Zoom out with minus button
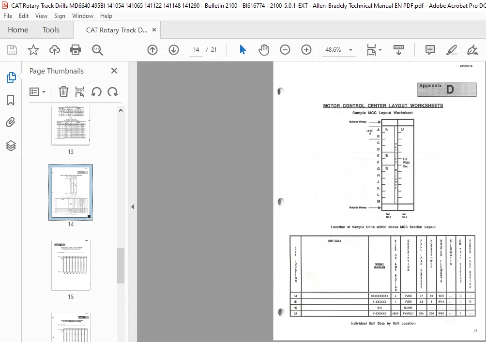486x342 pixels. (x=285, y=50)
